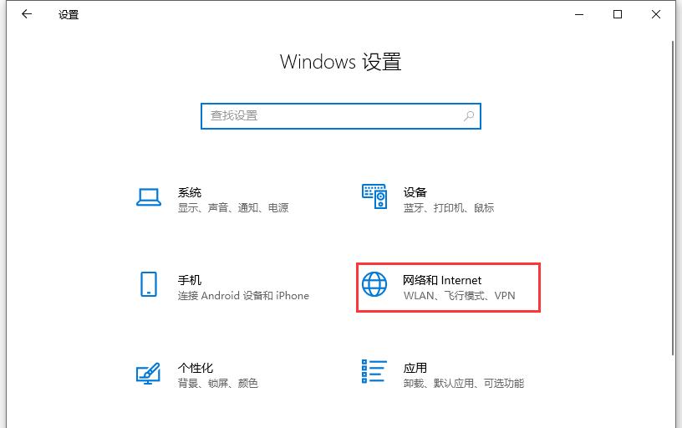Click the WLAN、飞行模式、VPN description text
Screen dimensions: 682x428
[460, 296]
